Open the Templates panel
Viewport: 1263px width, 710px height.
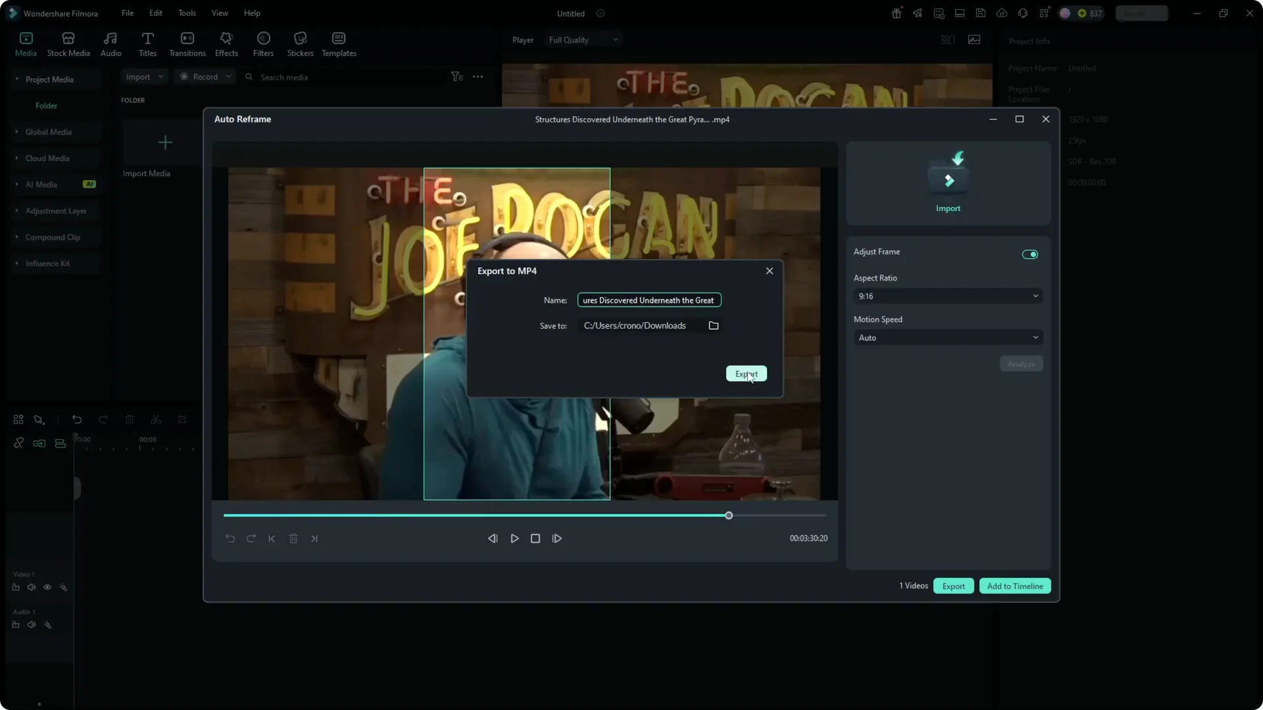click(338, 43)
